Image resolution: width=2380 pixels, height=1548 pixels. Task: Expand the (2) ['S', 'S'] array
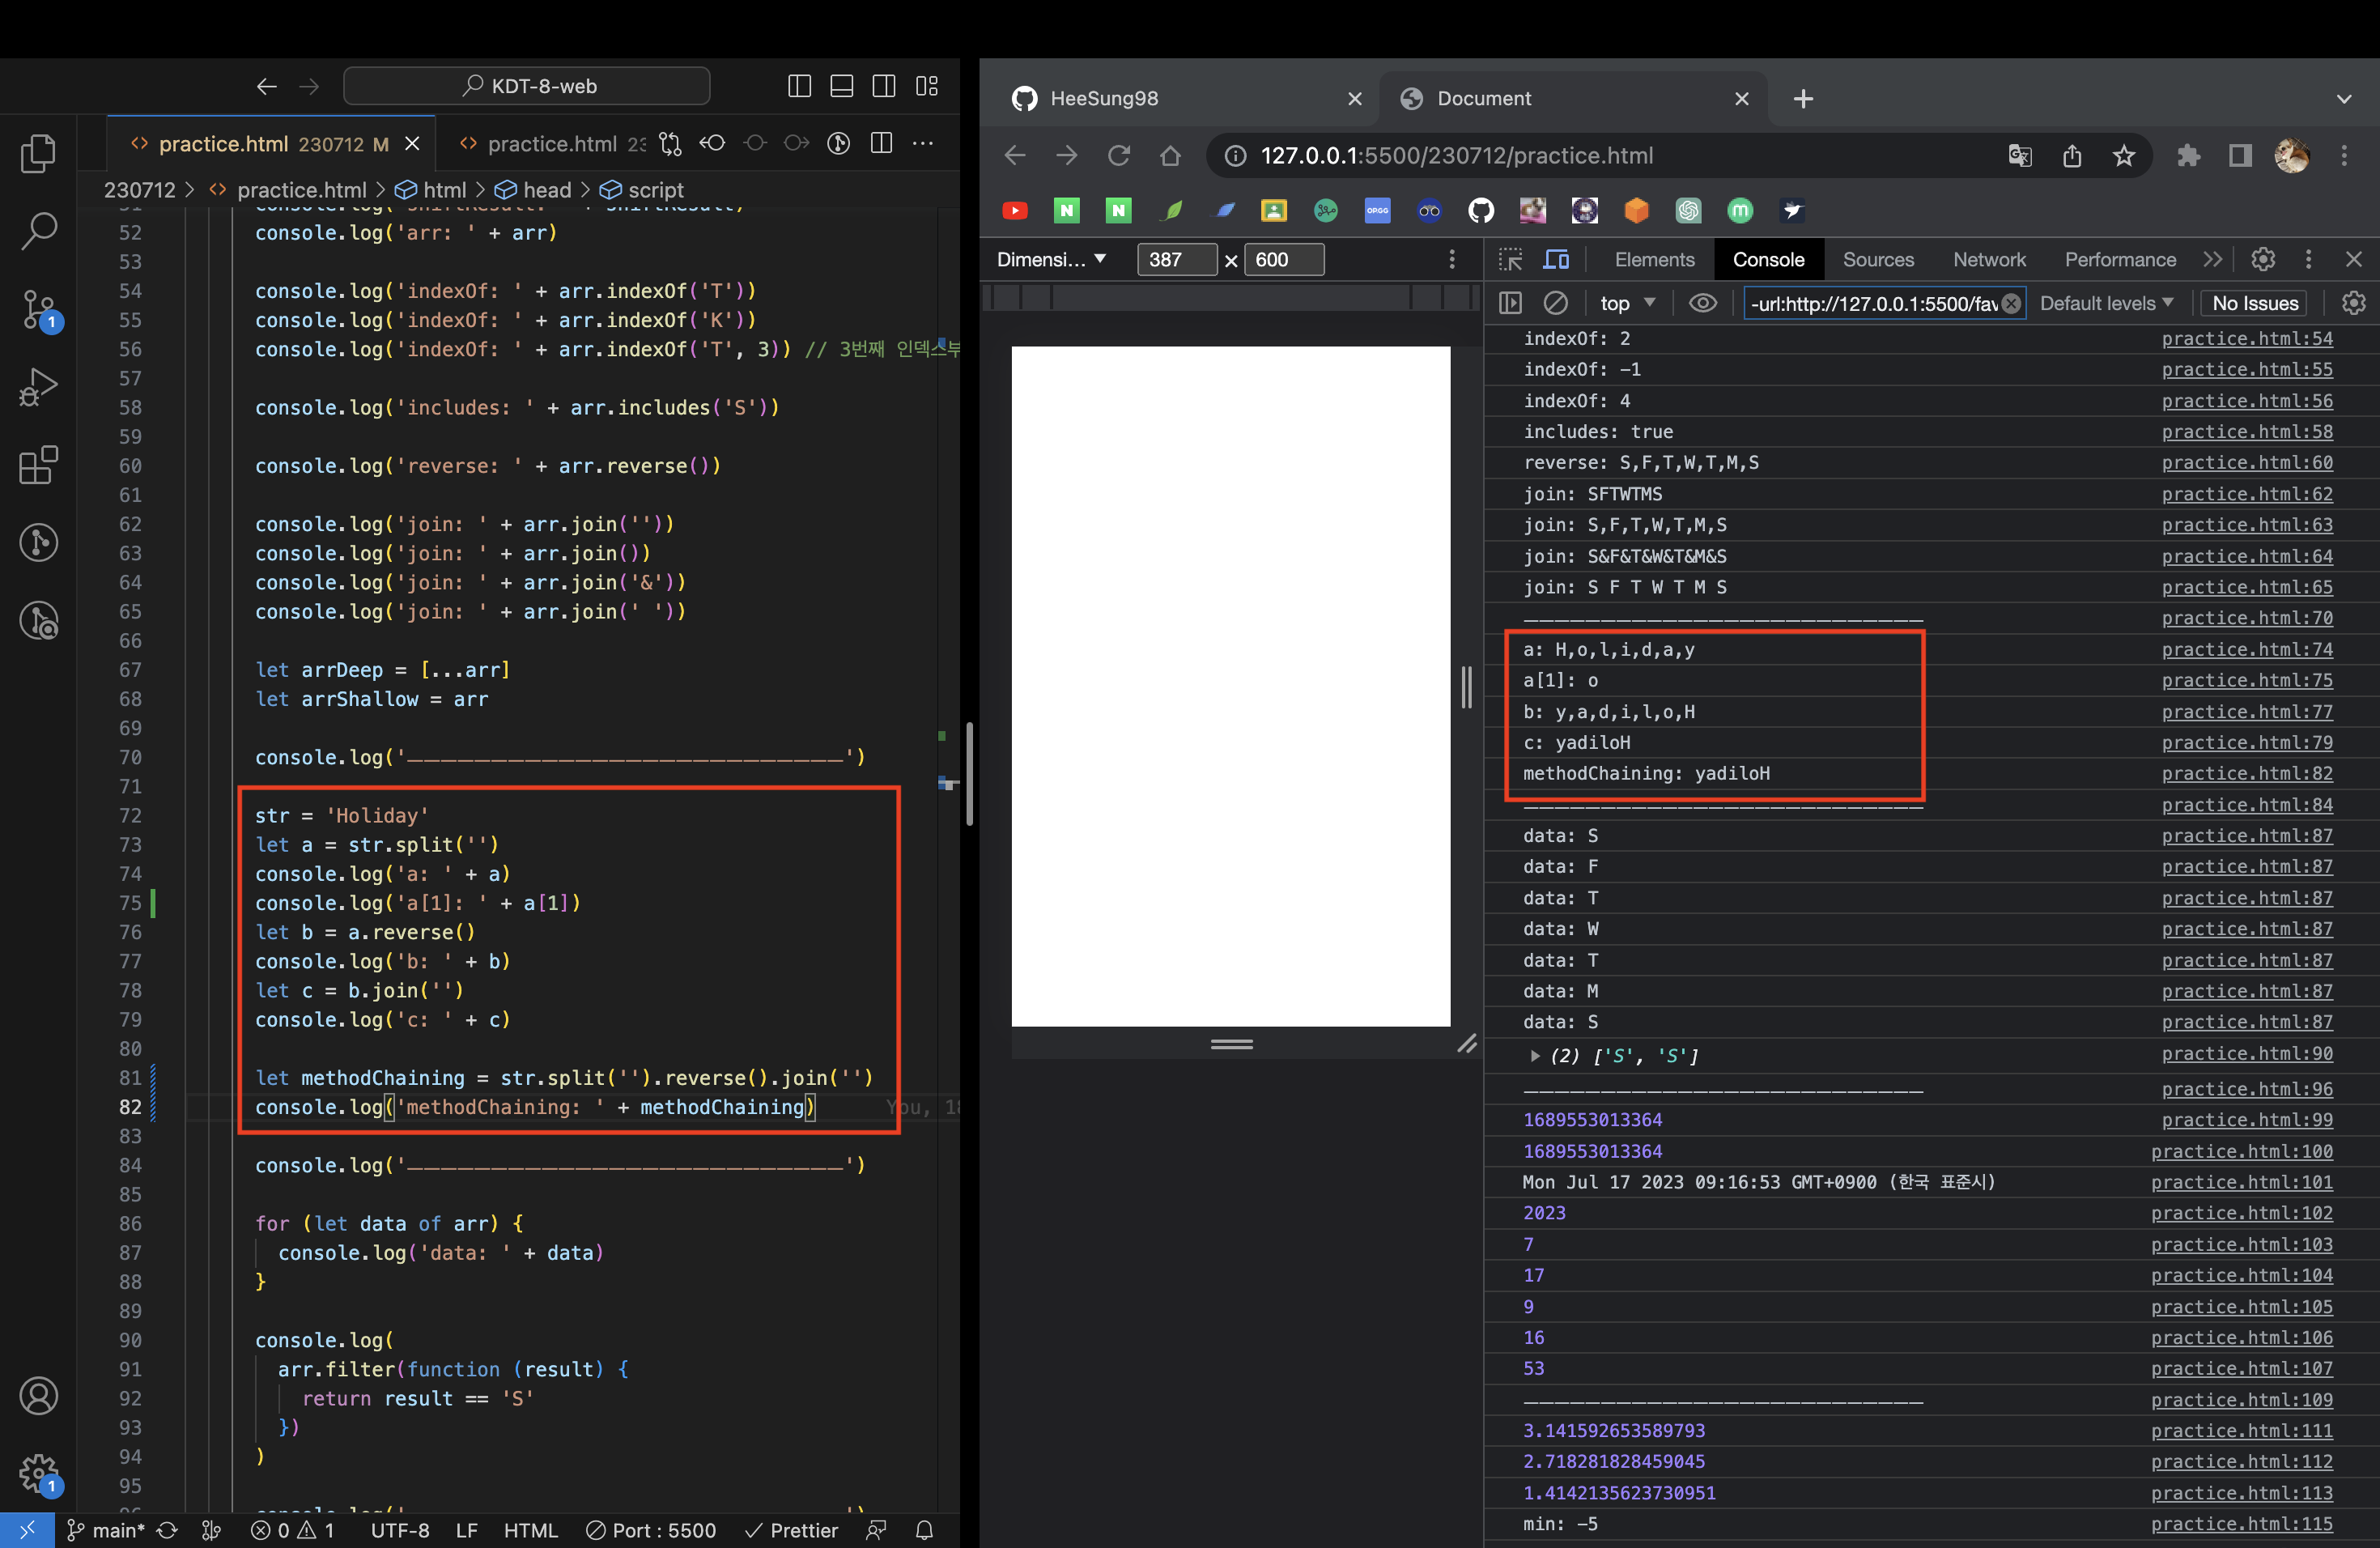pyautogui.click(x=1534, y=1054)
